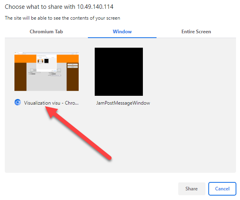Screen dimensions: 240x200
Task: Click the Chromium icon beside Visualization visu
Action: pos(18,102)
